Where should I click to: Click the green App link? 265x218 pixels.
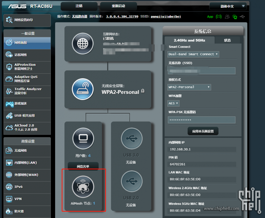(210, 17)
